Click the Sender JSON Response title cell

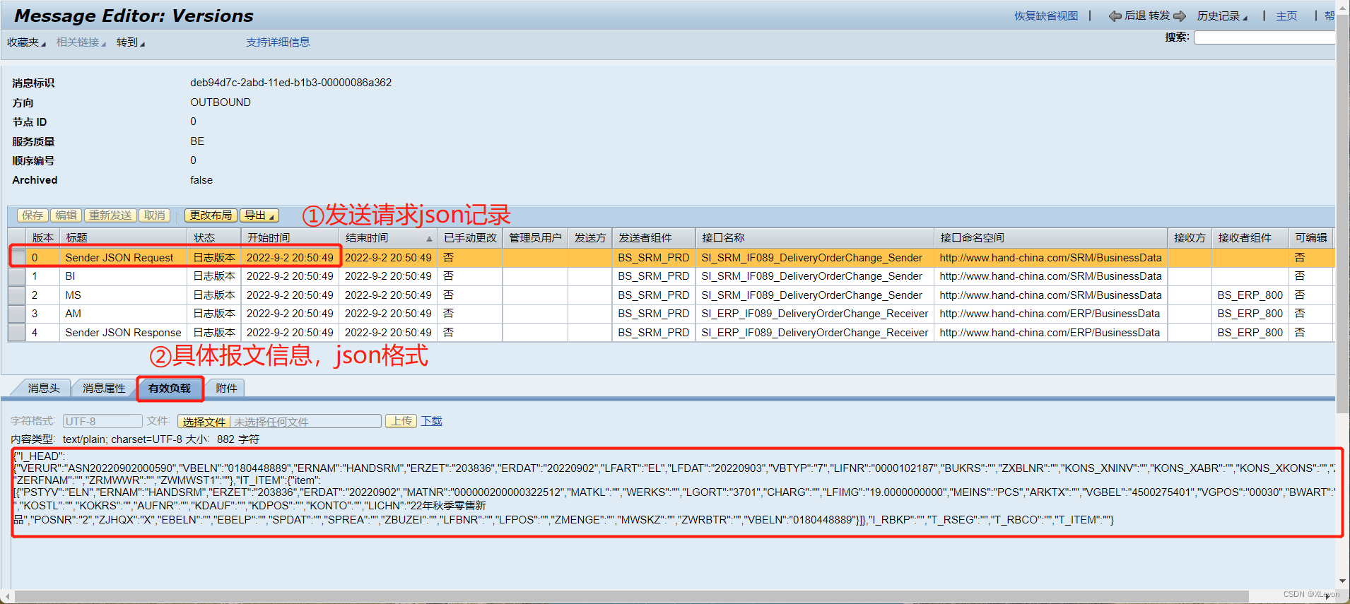(123, 333)
